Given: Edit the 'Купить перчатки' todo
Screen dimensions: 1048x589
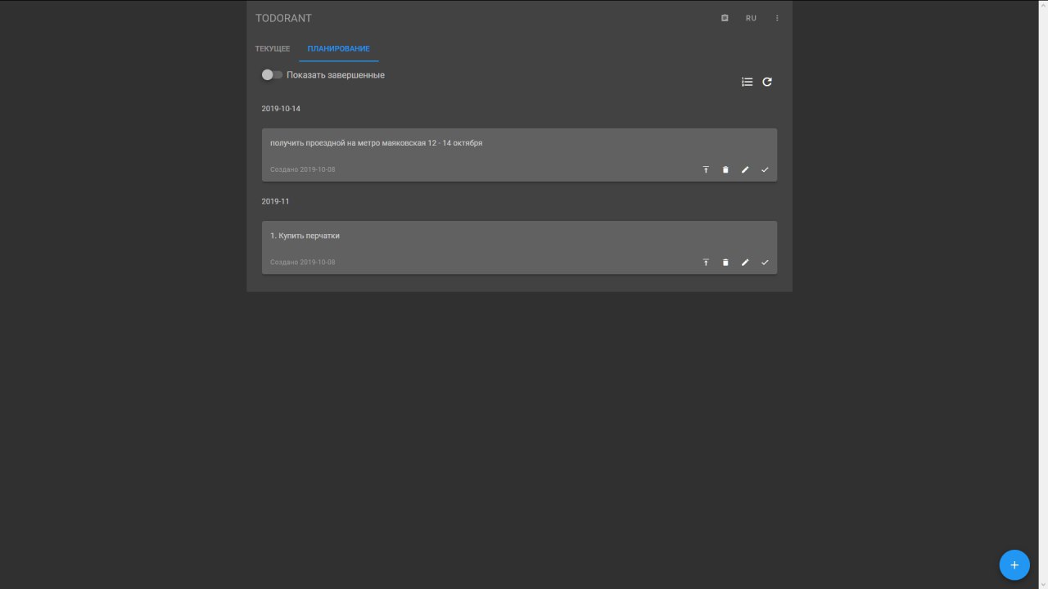Looking at the screenshot, I should pos(745,262).
